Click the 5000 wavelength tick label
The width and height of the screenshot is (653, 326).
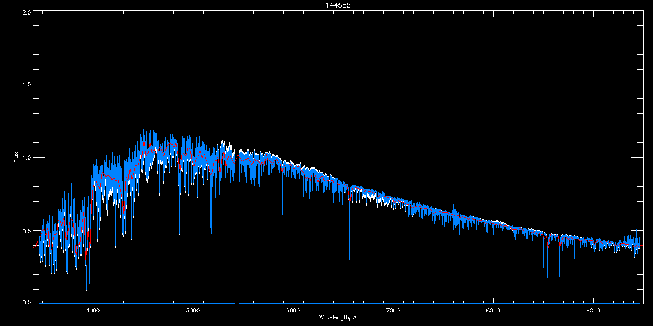pos(193,311)
